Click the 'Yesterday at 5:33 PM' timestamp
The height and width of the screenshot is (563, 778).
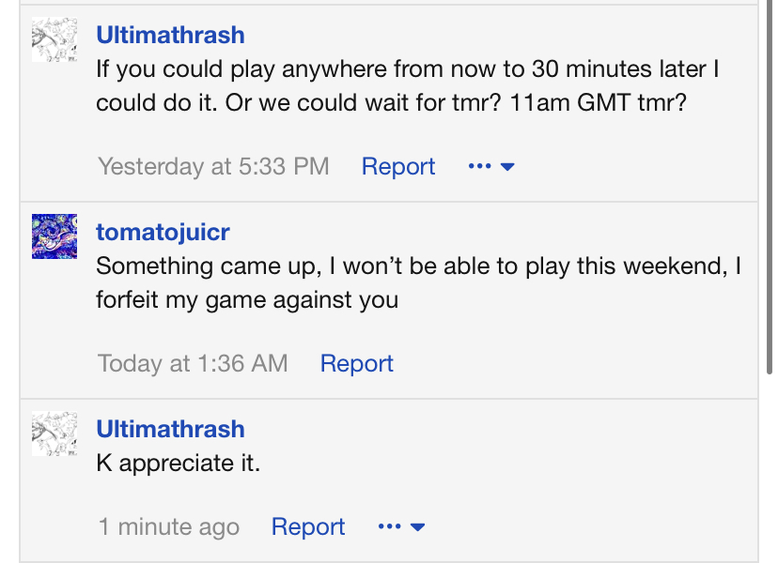tap(213, 167)
